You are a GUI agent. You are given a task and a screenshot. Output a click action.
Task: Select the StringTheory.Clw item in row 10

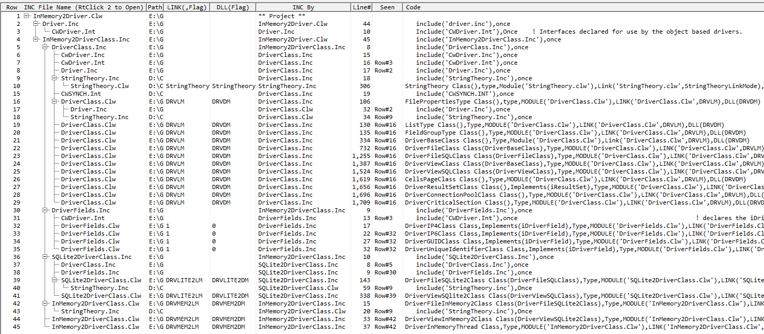[x=100, y=86]
